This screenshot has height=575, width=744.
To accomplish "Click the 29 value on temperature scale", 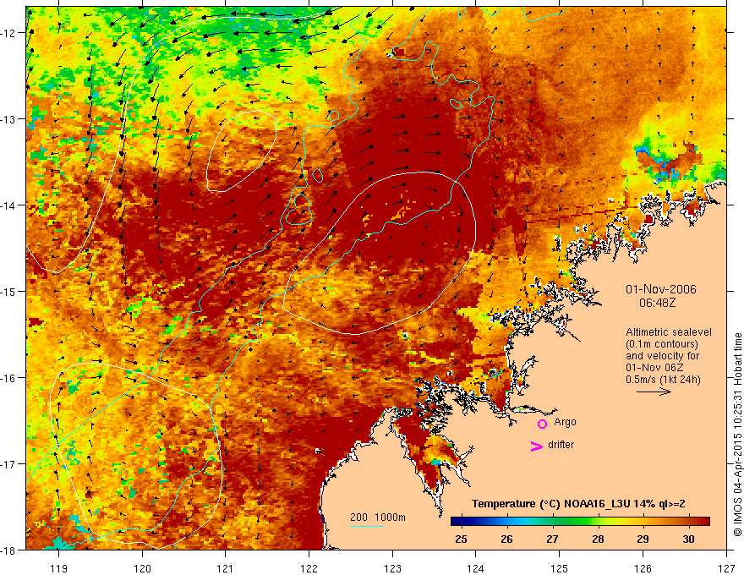I will (643, 539).
